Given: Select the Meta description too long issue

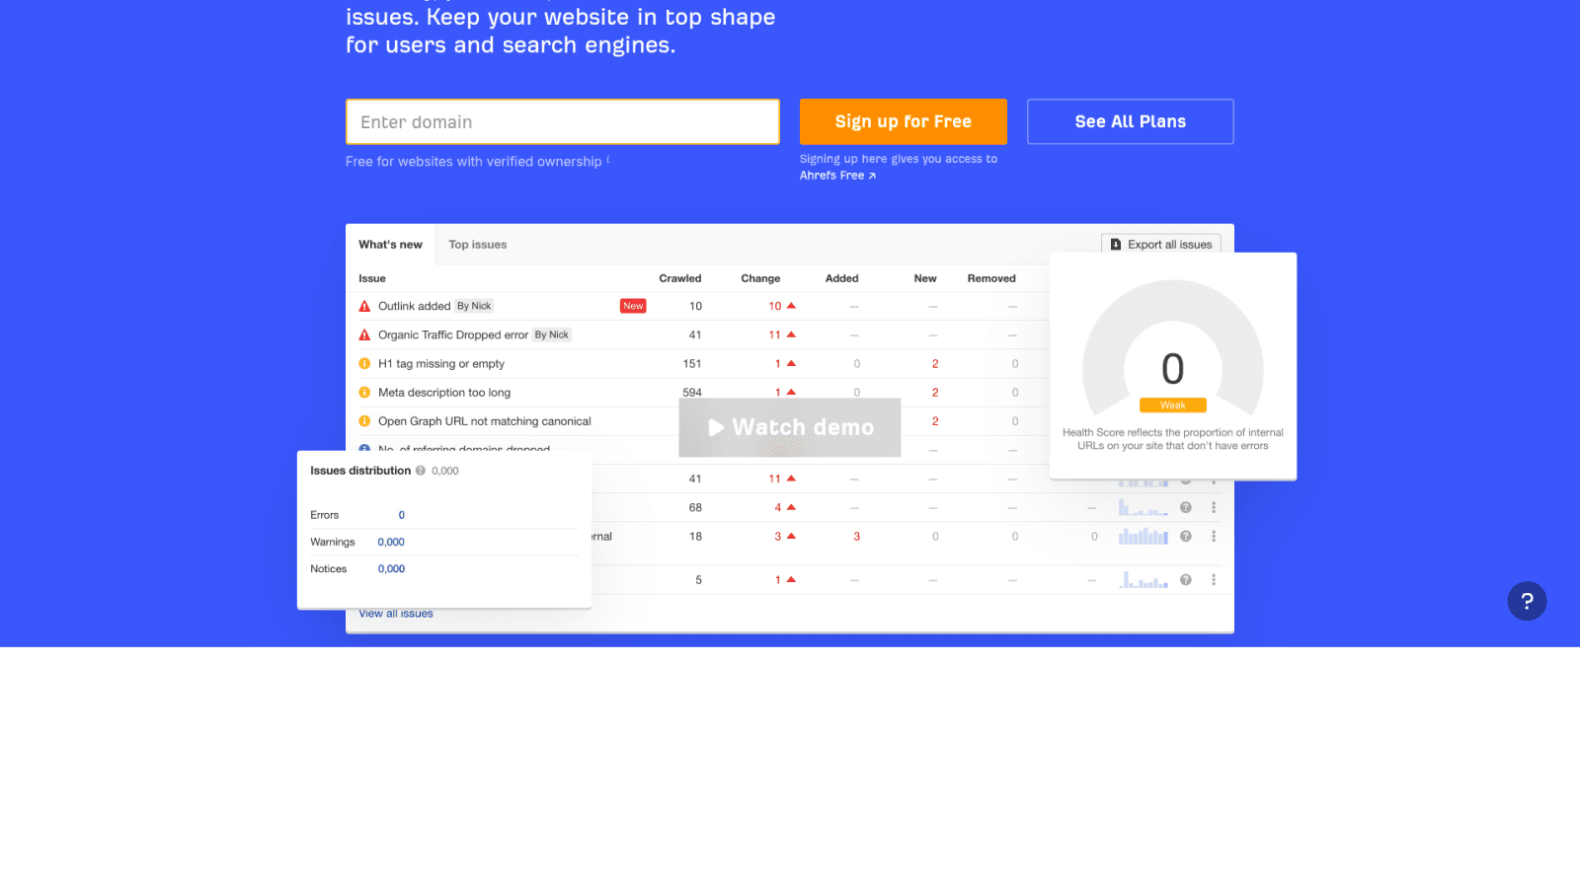Looking at the screenshot, I should (444, 392).
